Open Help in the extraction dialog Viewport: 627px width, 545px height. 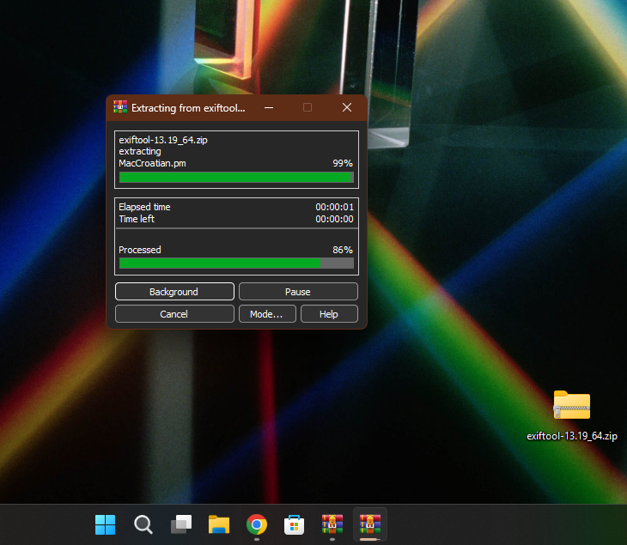click(329, 314)
